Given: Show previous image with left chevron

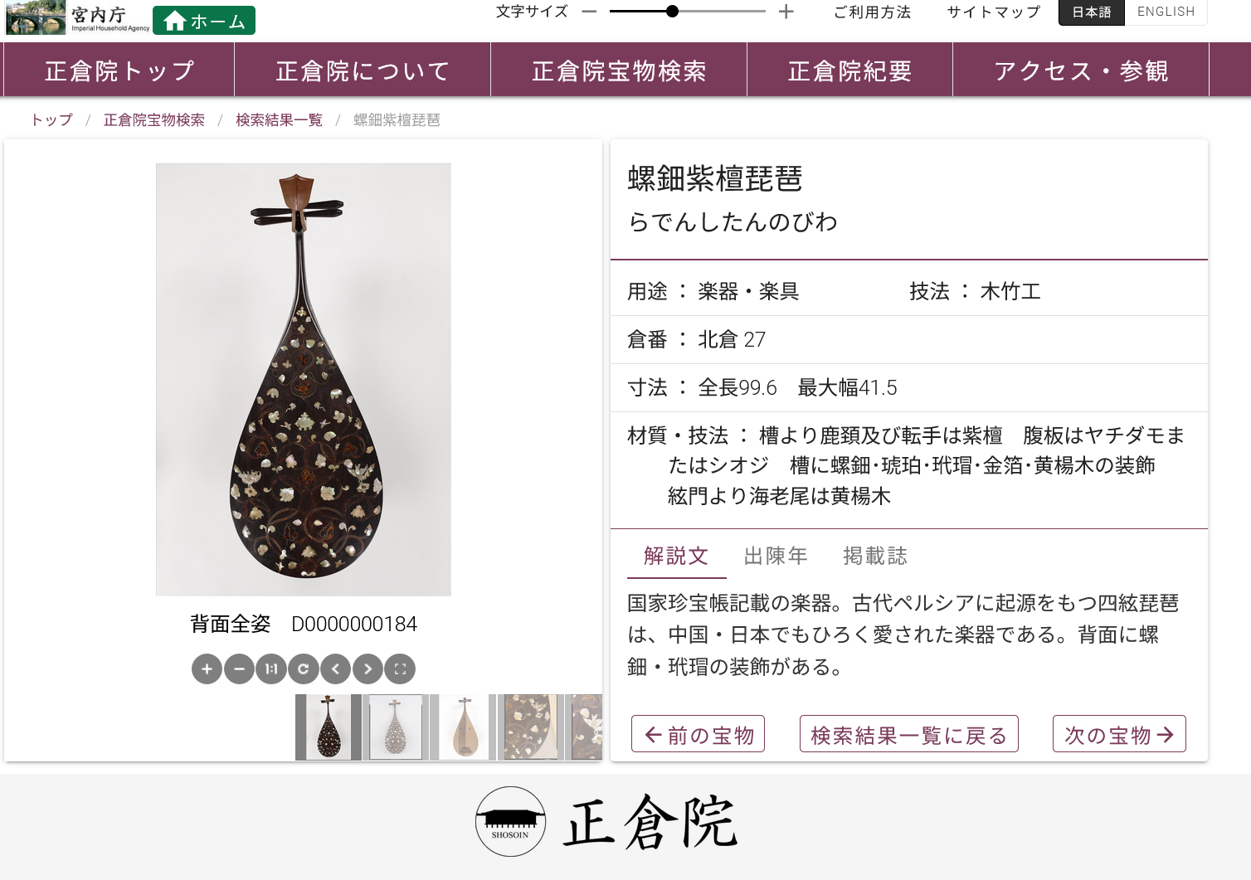Looking at the screenshot, I should click(x=336, y=669).
